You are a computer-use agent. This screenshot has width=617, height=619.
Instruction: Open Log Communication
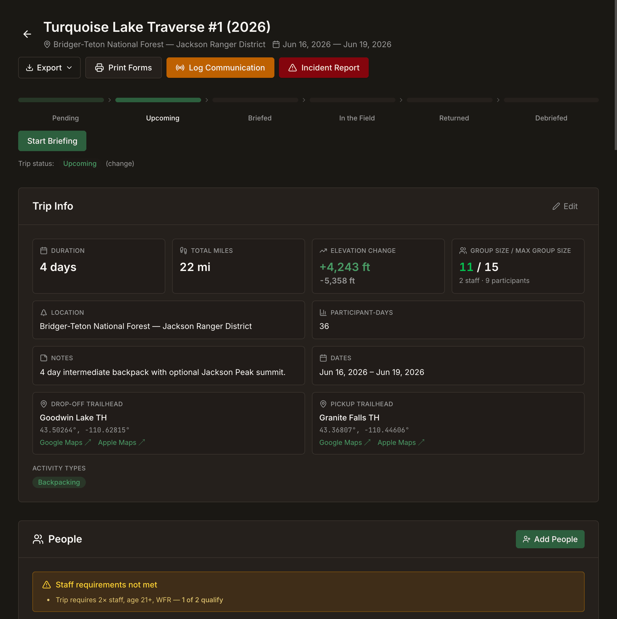pyautogui.click(x=220, y=68)
